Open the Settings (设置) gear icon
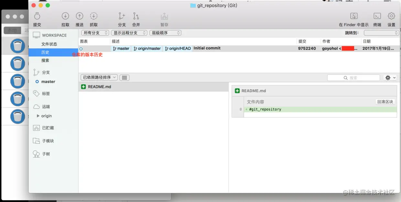401x202 pixels. coord(391,16)
